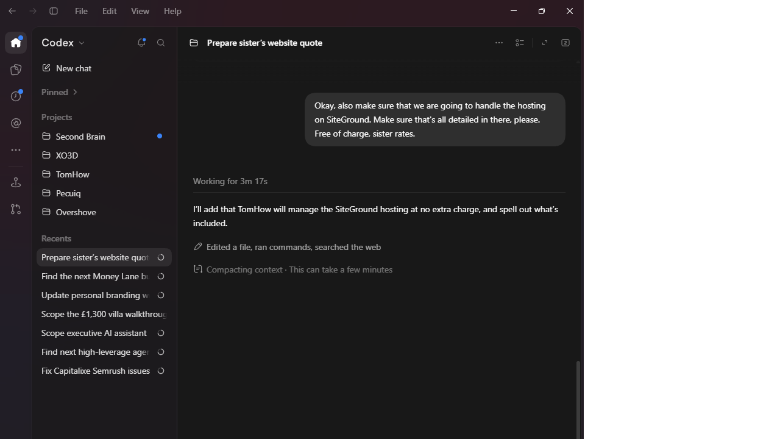Select 'Prepare sister's website quote' recent chat

104,257
